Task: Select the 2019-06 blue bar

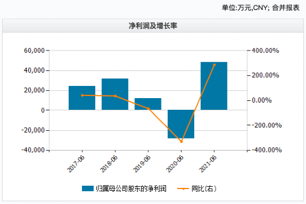Action: 148,104
